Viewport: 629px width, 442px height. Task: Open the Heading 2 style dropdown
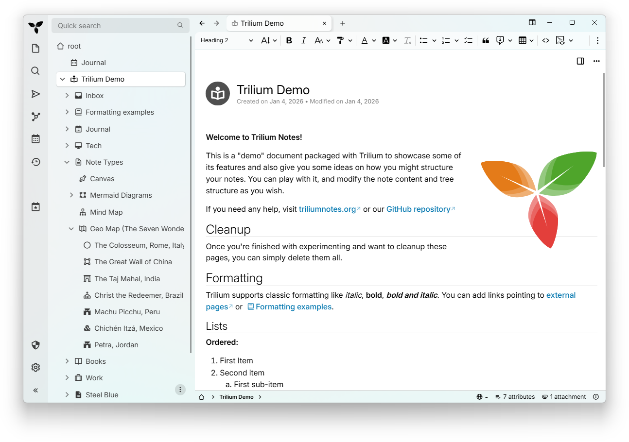[x=226, y=40]
